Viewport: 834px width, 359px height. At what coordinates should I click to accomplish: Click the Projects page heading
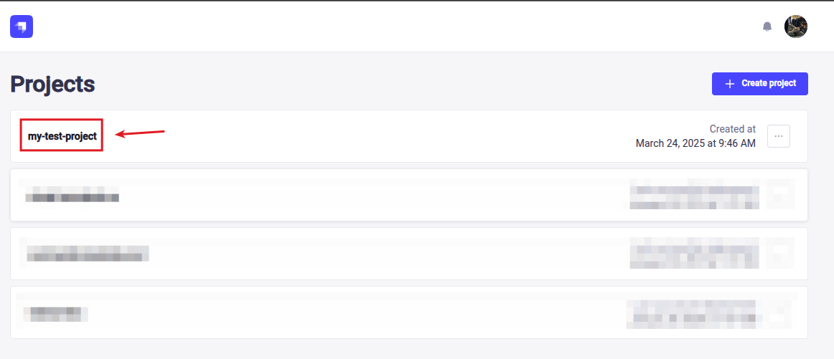click(x=52, y=84)
